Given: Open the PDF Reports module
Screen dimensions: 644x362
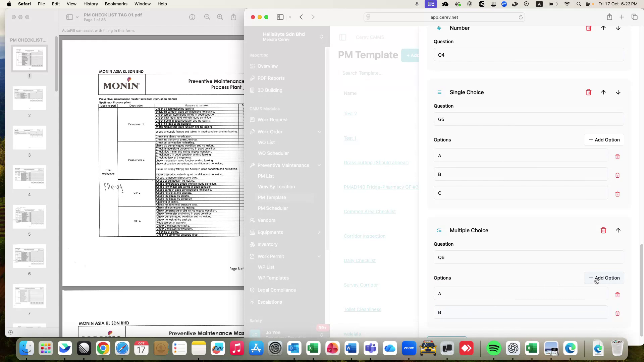Looking at the screenshot, I should (x=271, y=78).
